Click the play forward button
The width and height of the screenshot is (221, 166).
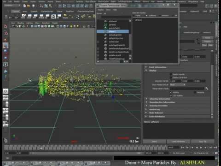(201, 148)
